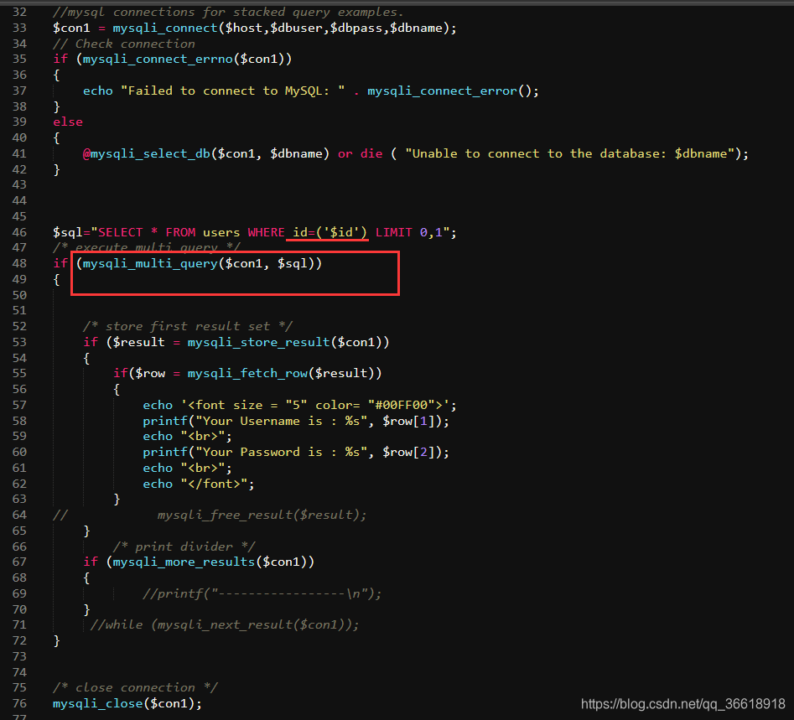Click on mysqli_multi_query function

(x=150, y=264)
